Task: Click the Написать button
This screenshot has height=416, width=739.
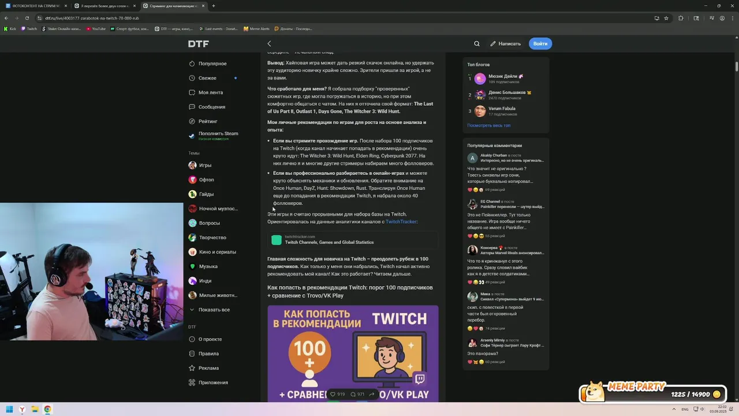Action: [505, 44]
